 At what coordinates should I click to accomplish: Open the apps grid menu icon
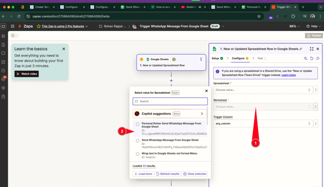13,26
